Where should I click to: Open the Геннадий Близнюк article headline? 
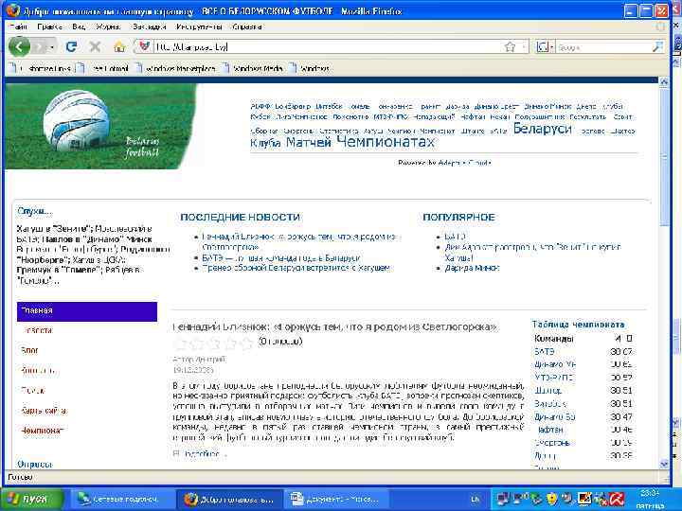tap(334, 326)
